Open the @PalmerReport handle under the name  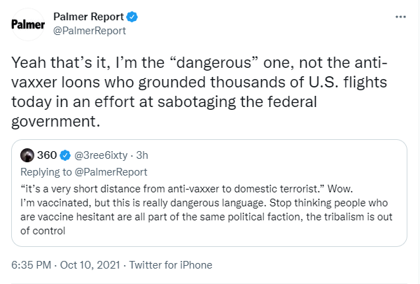pos(90,31)
